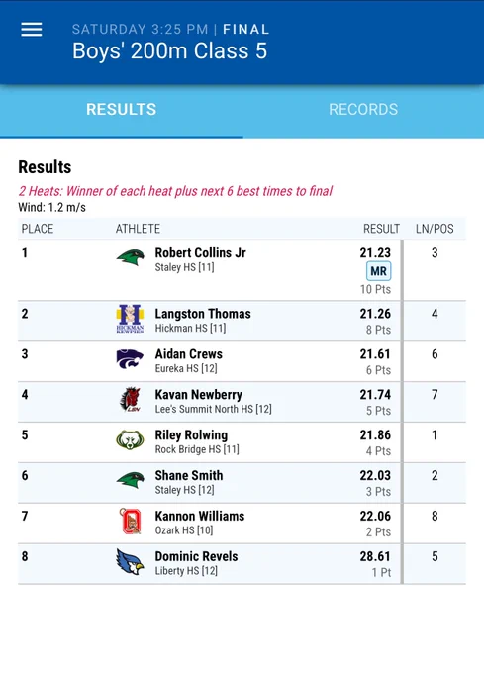The image size is (484, 673).
Task: Open Robert Collins Jr athlete profile
Action: [x=200, y=252]
